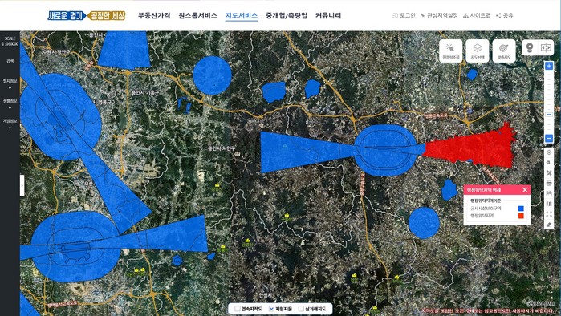Click the red legend color swatch
Image resolution: width=561 pixels, height=316 pixels.
coord(521,216)
